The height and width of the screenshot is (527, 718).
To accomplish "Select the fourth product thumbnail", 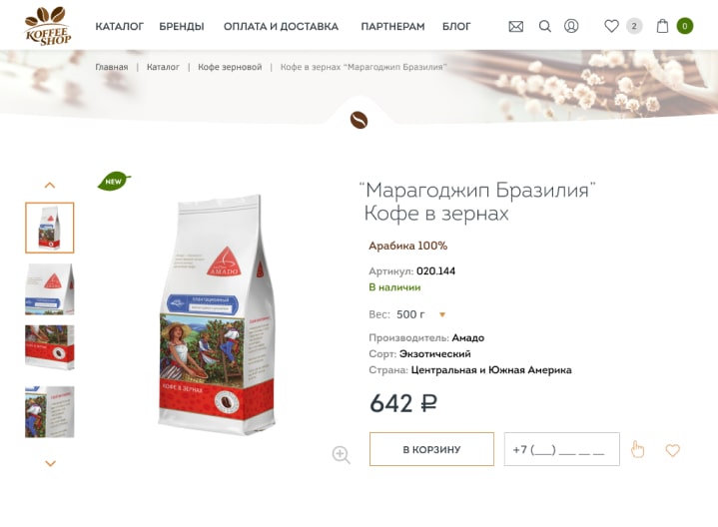I will [x=50, y=411].
